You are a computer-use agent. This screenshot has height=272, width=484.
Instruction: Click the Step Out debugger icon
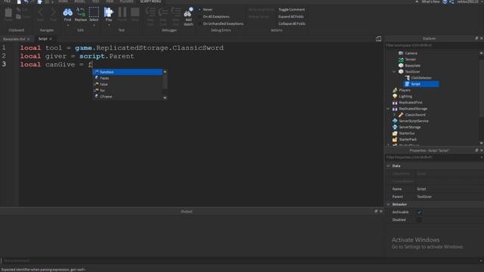pyautogui.click(x=176, y=12)
